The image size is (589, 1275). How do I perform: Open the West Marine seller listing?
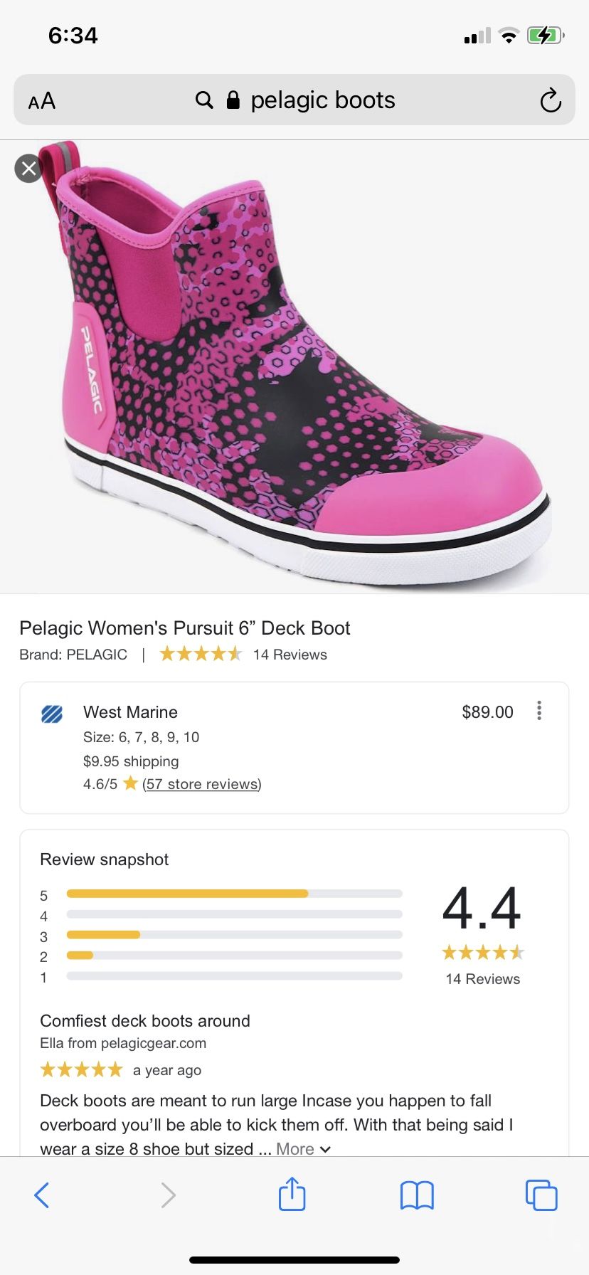tap(130, 712)
